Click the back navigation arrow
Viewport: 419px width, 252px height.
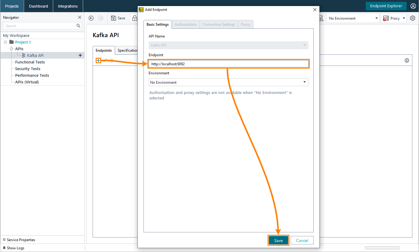[x=91, y=18]
